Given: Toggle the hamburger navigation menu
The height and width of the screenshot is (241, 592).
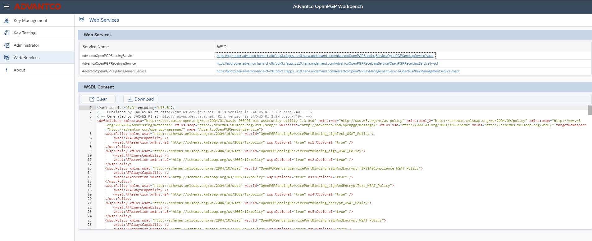Looking at the screenshot, I should 6,6.
